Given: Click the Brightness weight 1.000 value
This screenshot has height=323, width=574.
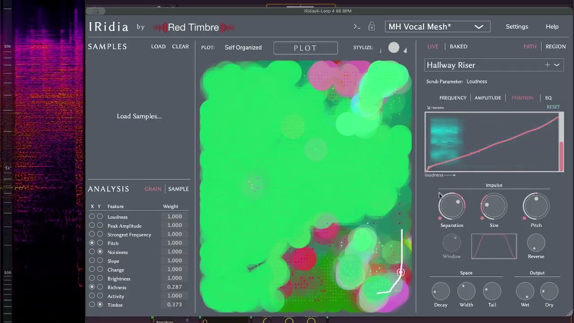Looking at the screenshot, I should pyautogui.click(x=174, y=278).
